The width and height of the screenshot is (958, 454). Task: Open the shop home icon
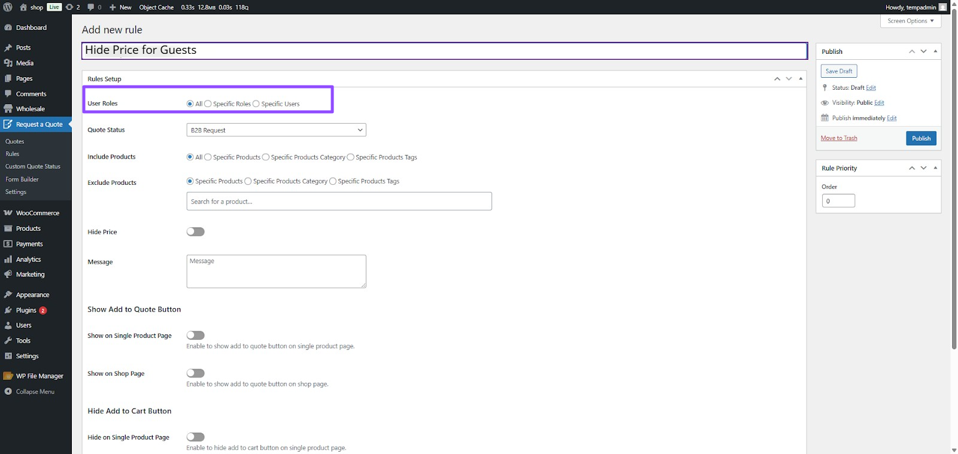click(x=23, y=7)
